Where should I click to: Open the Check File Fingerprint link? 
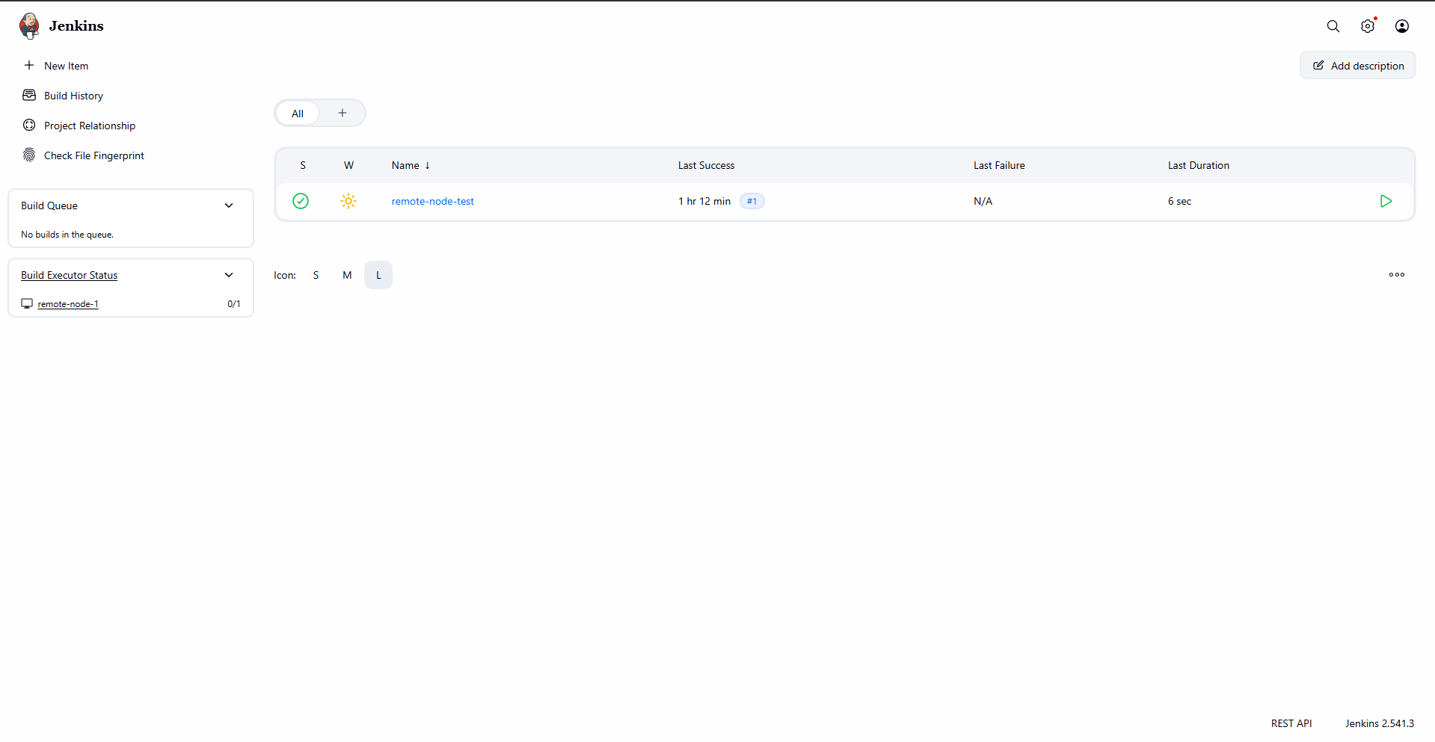[94, 155]
